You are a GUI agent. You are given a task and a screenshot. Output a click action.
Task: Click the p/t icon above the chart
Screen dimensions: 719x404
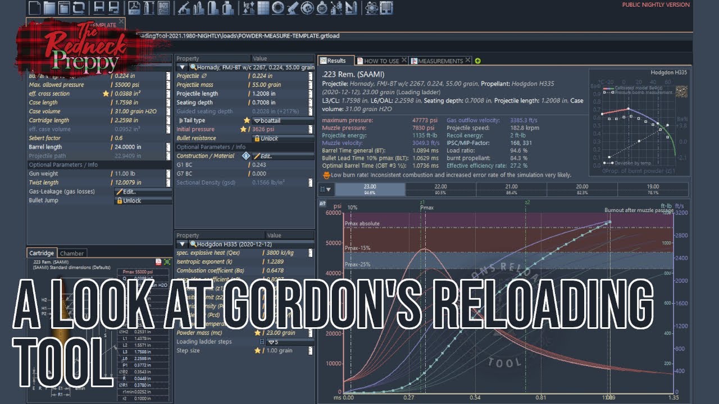pos(322,203)
